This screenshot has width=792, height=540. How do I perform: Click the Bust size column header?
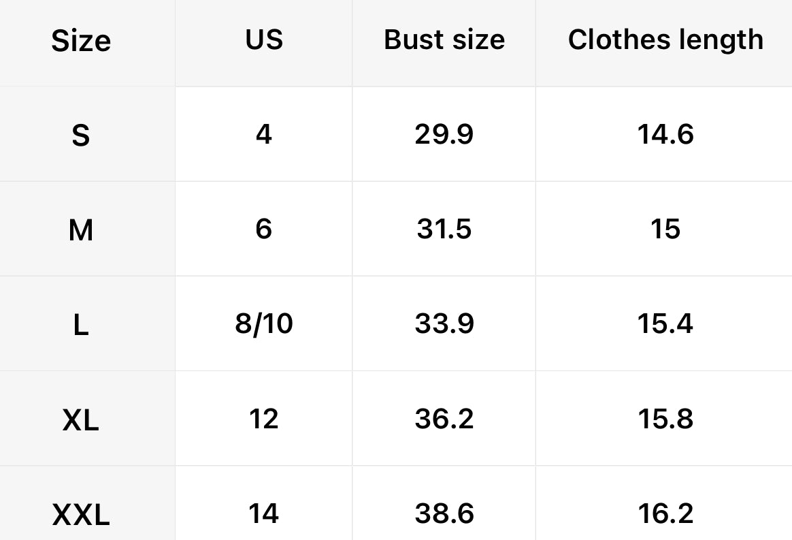(x=444, y=40)
